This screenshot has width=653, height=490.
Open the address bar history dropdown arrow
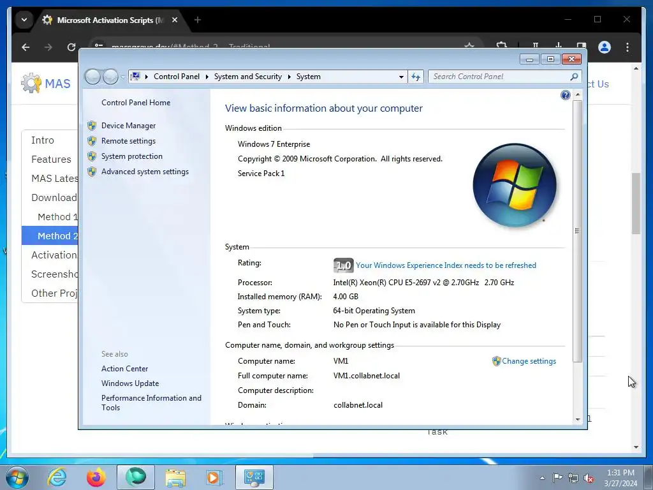(x=401, y=77)
